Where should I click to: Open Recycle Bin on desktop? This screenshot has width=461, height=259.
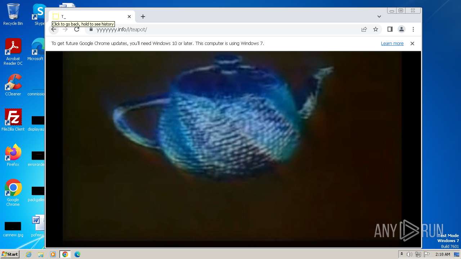click(13, 14)
